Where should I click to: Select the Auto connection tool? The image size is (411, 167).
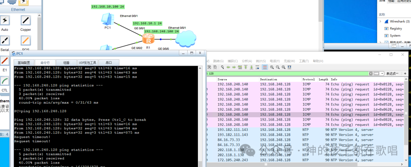[5, 21]
